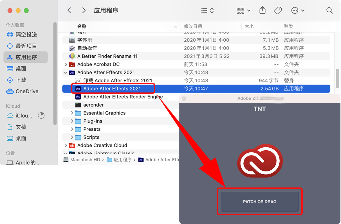Select the 字体册 app row
341x224 pixels.
pos(196,40)
